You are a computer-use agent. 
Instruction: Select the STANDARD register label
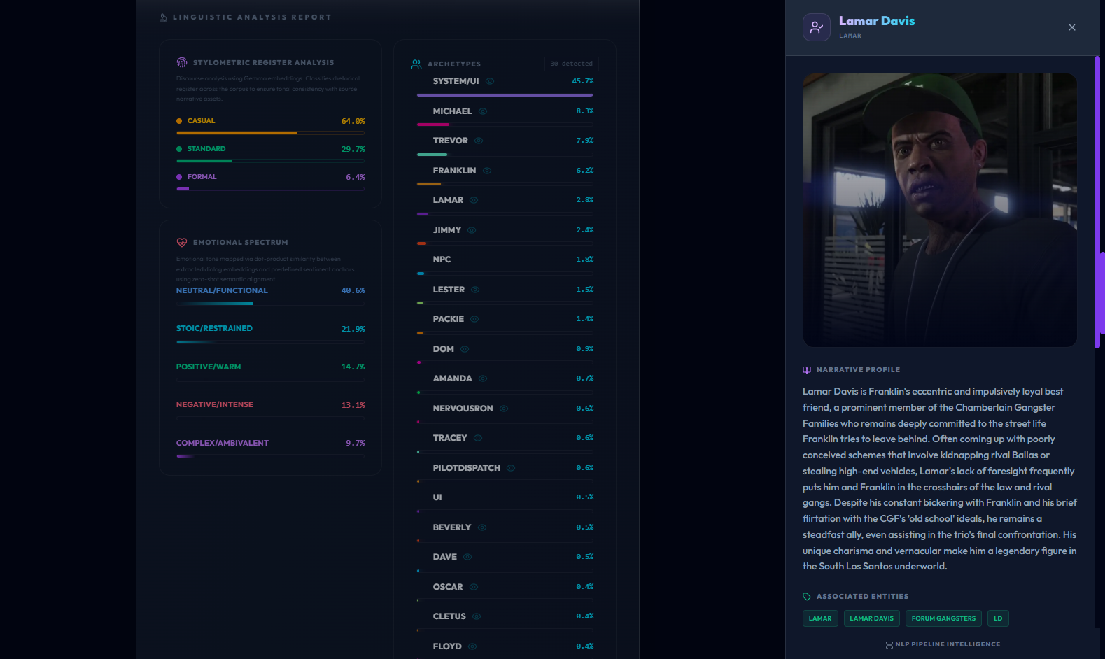pos(206,149)
